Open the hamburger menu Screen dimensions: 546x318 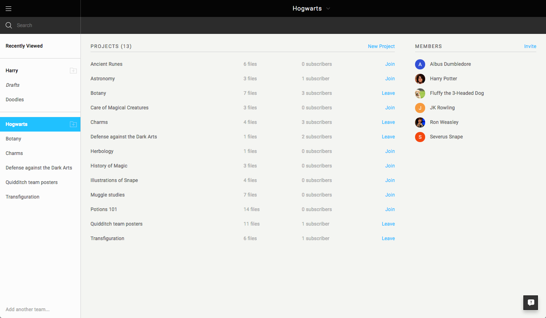coord(8,8)
